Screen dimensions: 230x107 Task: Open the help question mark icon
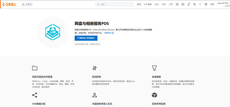tap(206, 5)
